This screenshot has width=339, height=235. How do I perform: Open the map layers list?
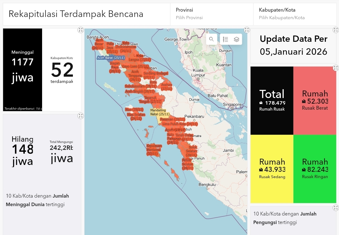[x=237, y=39]
